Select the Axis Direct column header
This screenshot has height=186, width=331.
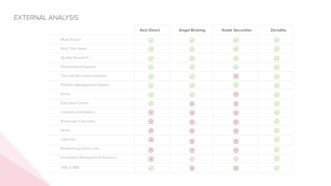click(x=150, y=30)
